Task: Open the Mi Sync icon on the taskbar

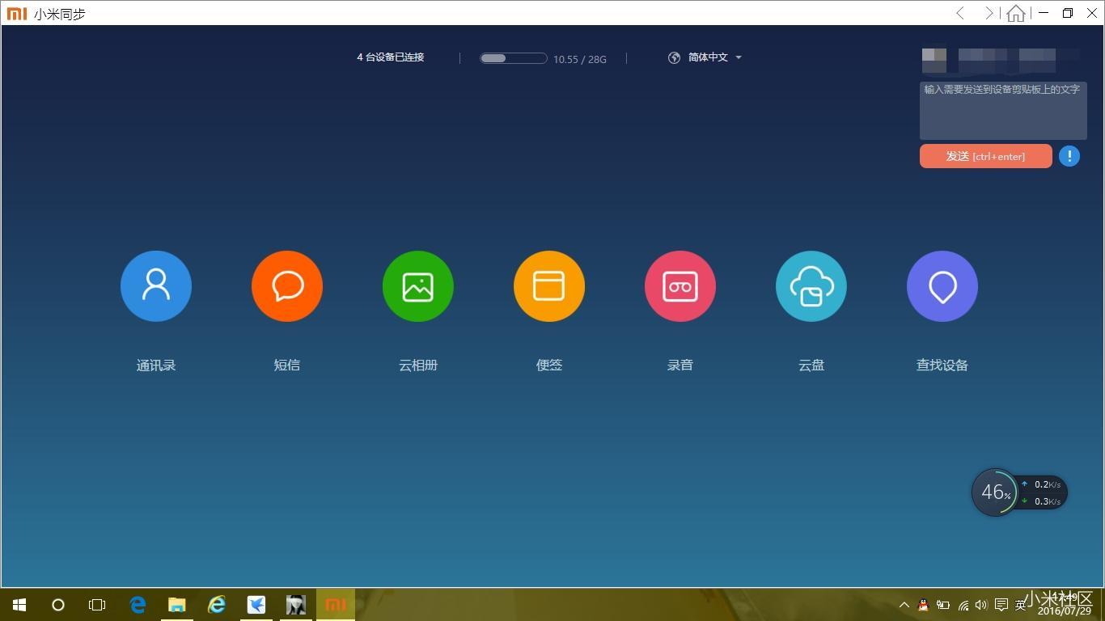Action: pyautogui.click(x=335, y=604)
